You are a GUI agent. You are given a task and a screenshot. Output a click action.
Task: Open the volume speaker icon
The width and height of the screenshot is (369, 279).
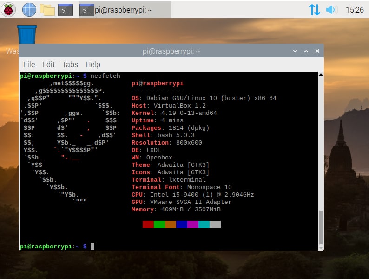tap(332, 10)
